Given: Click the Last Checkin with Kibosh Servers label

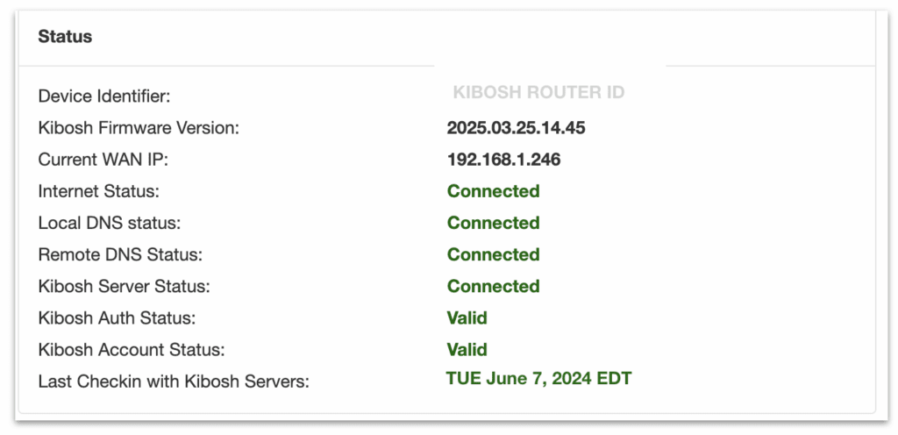Looking at the screenshot, I should [174, 382].
